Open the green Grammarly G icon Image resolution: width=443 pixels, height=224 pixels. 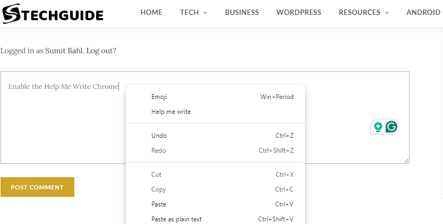pyautogui.click(x=391, y=127)
